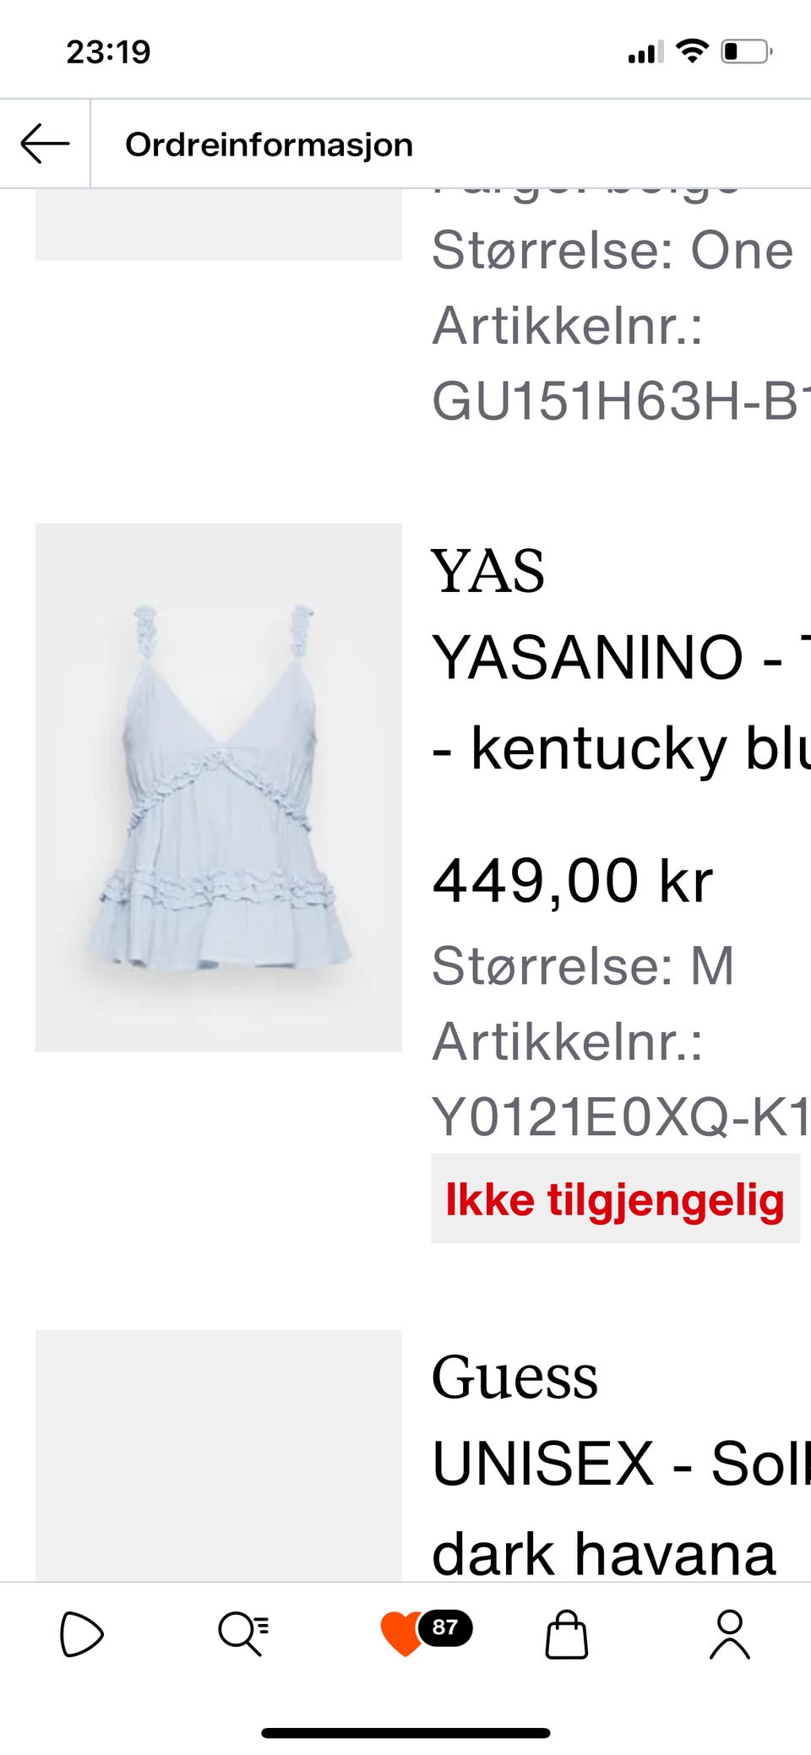
Task: Open YASANINO kentucky blue product title
Action: click(x=621, y=703)
